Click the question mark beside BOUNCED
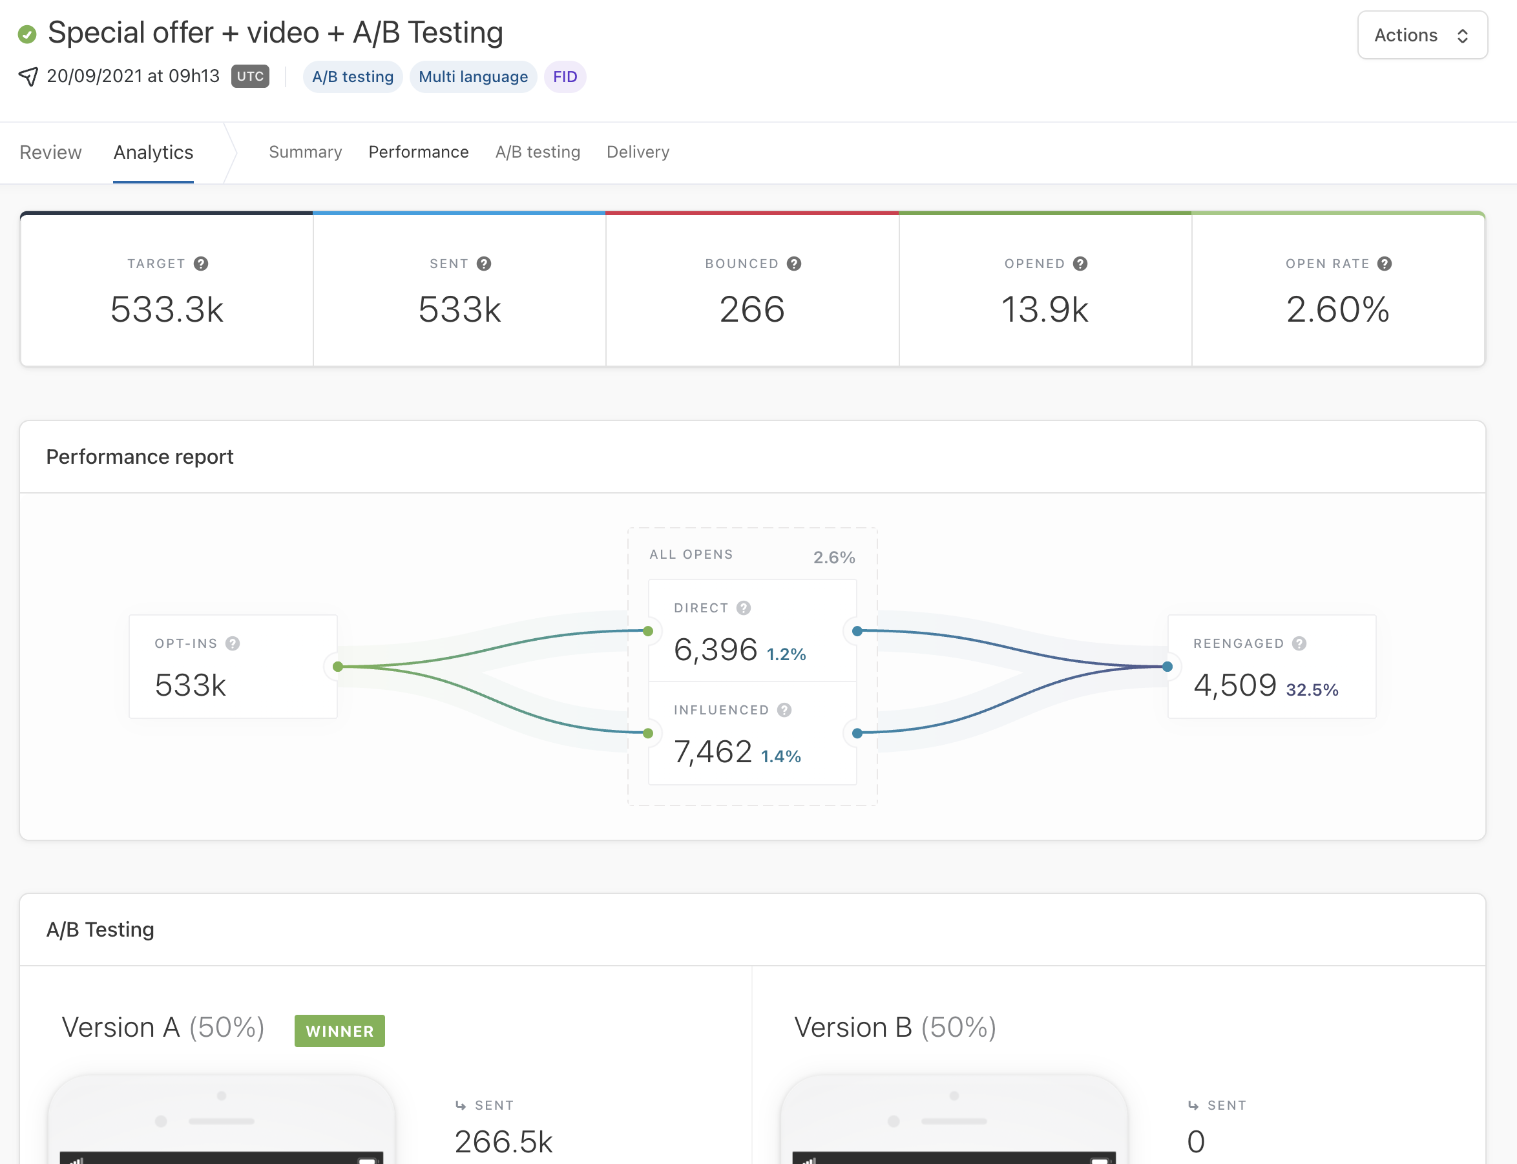Screen dimensions: 1517x1164 pos(794,264)
